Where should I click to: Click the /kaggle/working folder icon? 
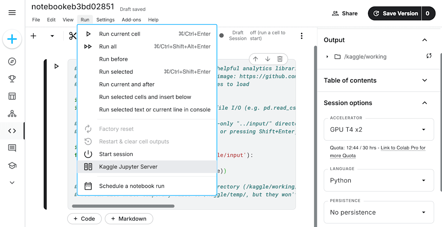coord(337,57)
